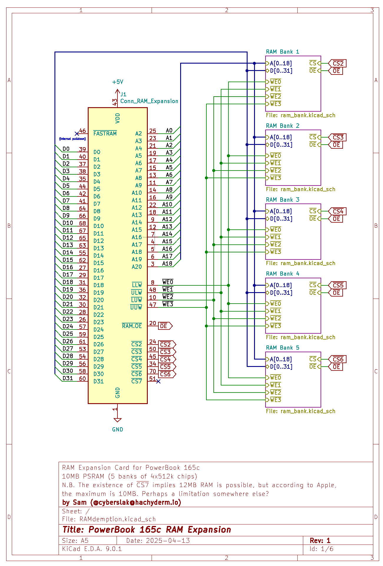The image size is (383, 566).
Task: Select the Internal pulldown note text
Action: [x=72, y=139]
